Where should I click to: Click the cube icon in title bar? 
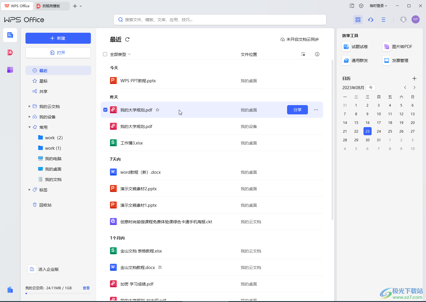pos(361,6)
